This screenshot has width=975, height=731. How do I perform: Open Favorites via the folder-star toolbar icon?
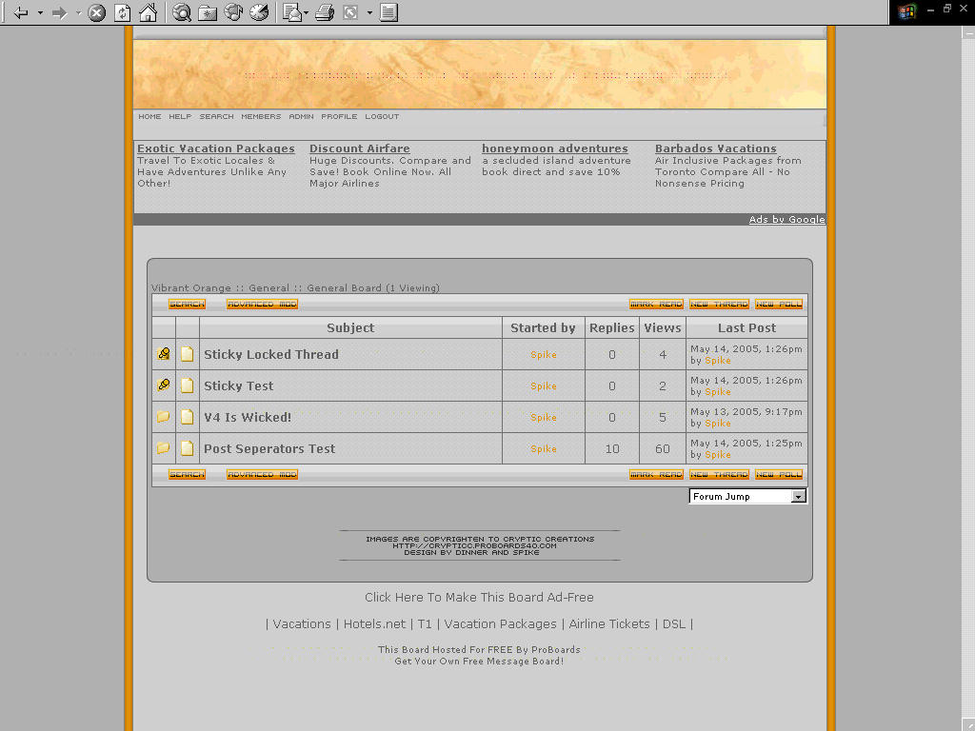click(x=208, y=12)
